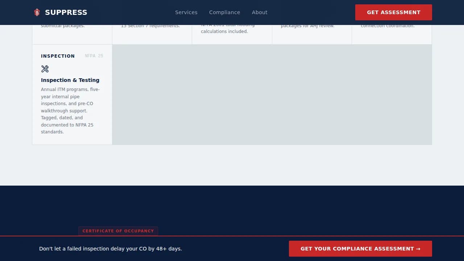Click the SUPPRESS brand name text

[x=66, y=12]
